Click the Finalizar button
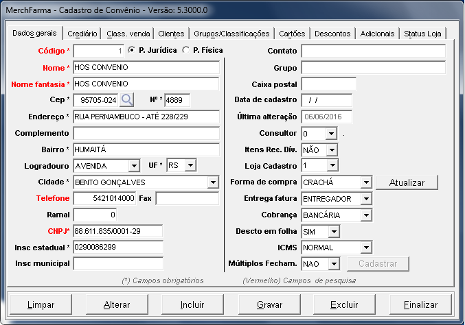The height and width of the screenshot is (325, 465). [x=420, y=304]
